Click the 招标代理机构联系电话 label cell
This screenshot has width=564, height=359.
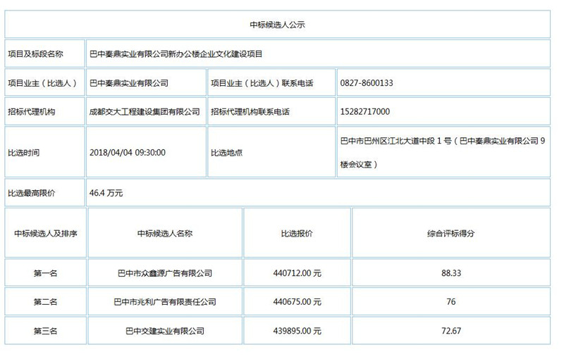tap(250, 112)
